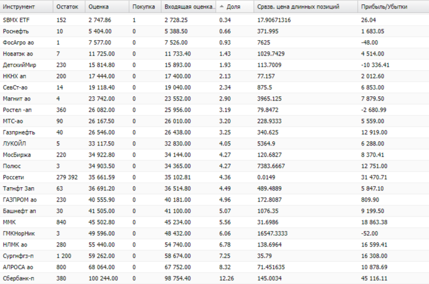
Task: Select the ЛУКОЙЛ row
Action: (x=214, y=143)
